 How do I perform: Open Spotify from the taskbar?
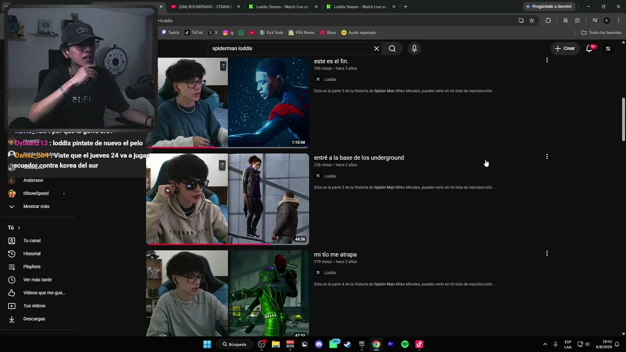pyautogui.click(x=405, y=344)
